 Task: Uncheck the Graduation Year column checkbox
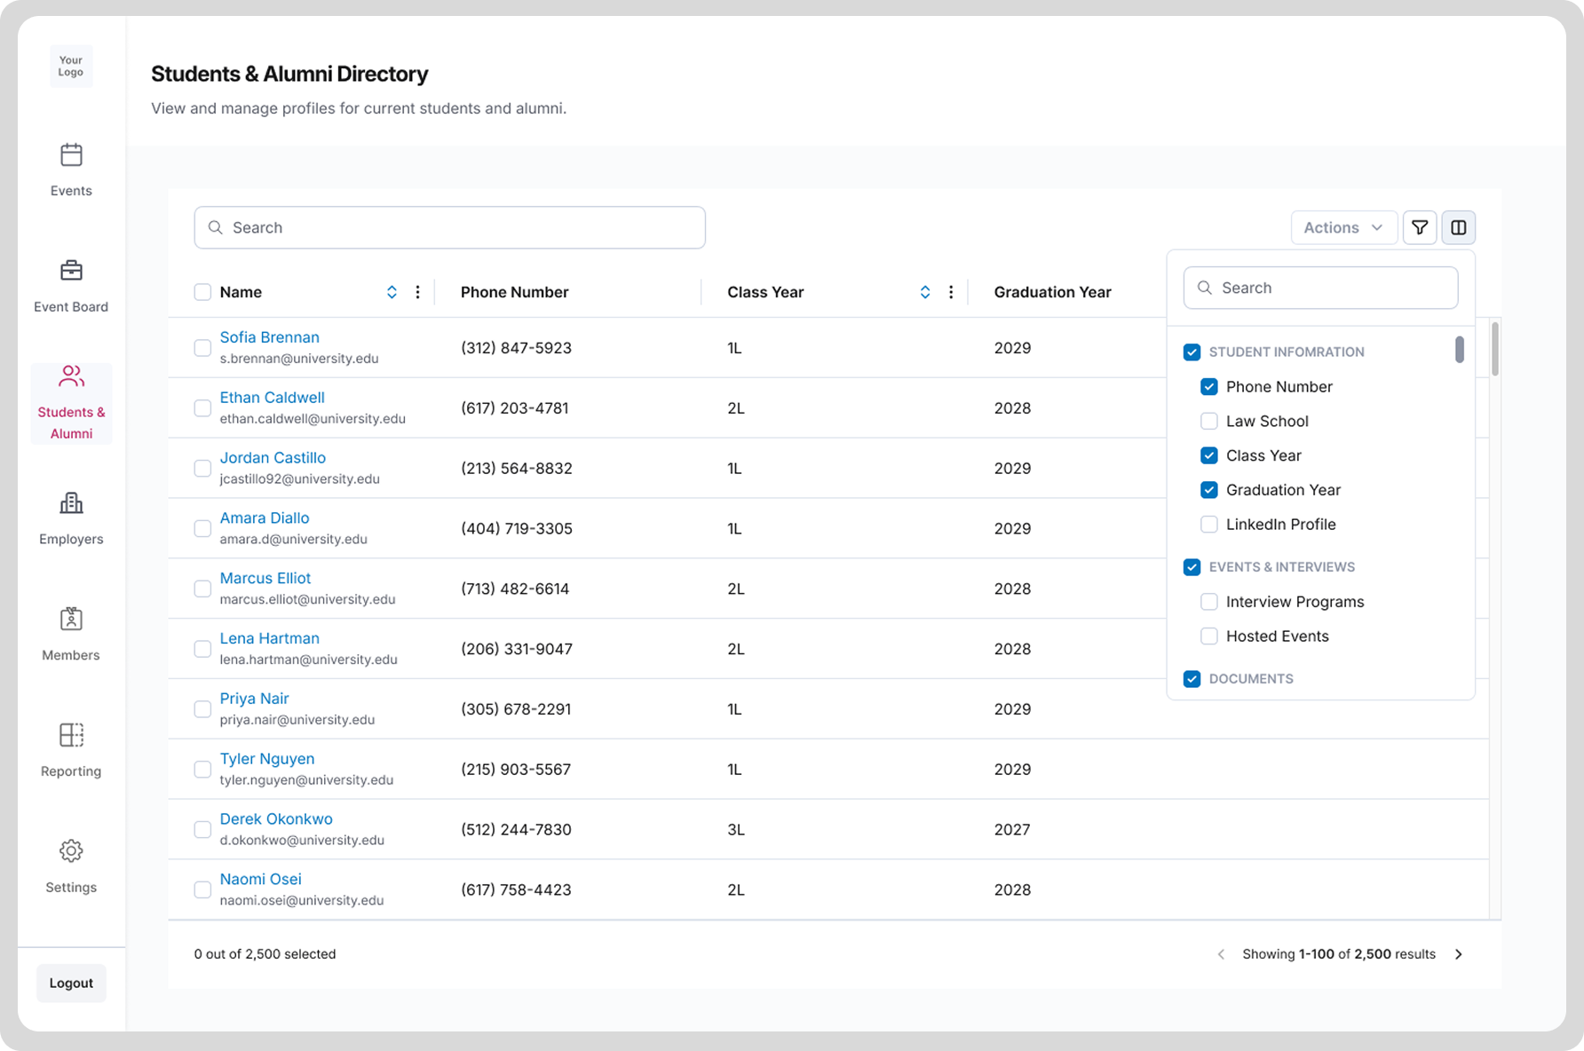point(1209,490)
